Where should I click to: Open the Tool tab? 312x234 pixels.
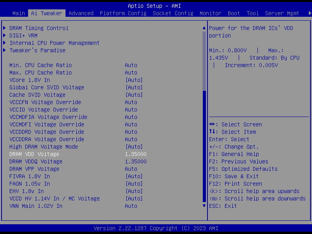(x=253, y=13)
